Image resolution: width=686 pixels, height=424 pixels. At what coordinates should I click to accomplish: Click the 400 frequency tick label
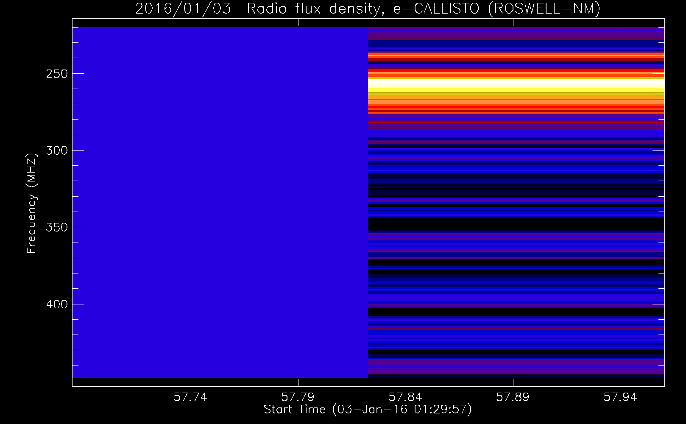[57, 304]
